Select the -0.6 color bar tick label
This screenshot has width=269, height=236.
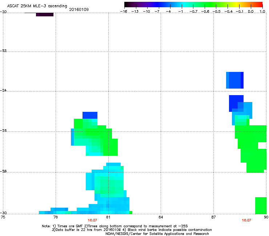[x=205, y=12]
